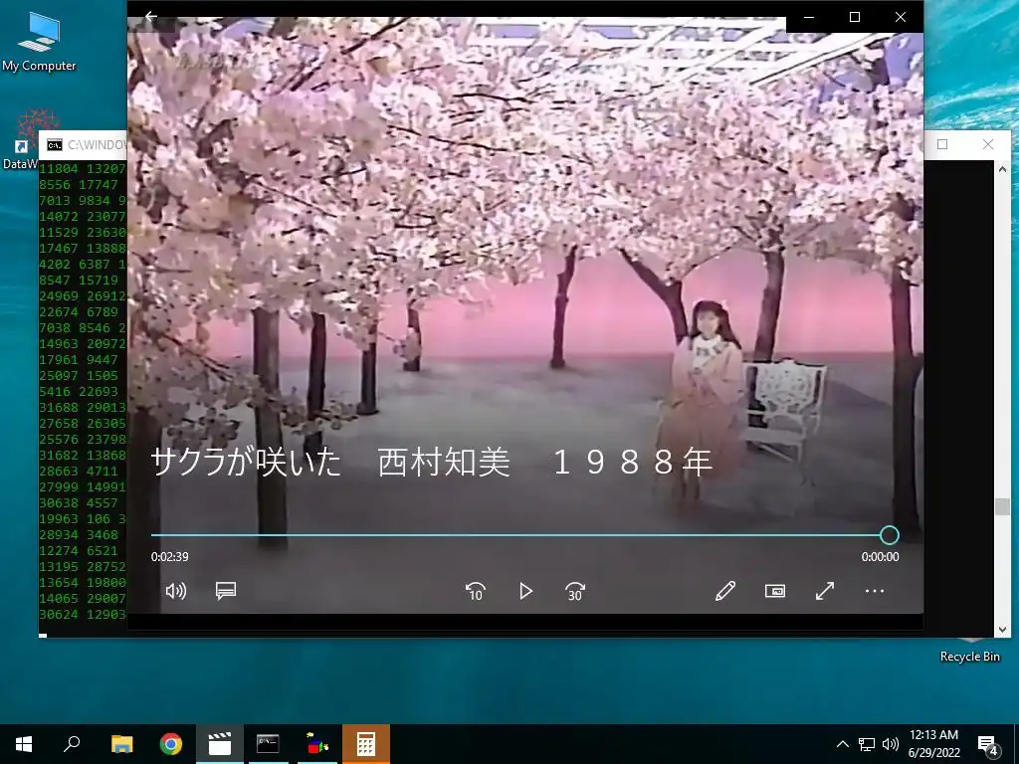This screenshot has height=764, width=1019.
Task: Maximize the video player window
Action: pyautogui.click(x=855, y=17)
